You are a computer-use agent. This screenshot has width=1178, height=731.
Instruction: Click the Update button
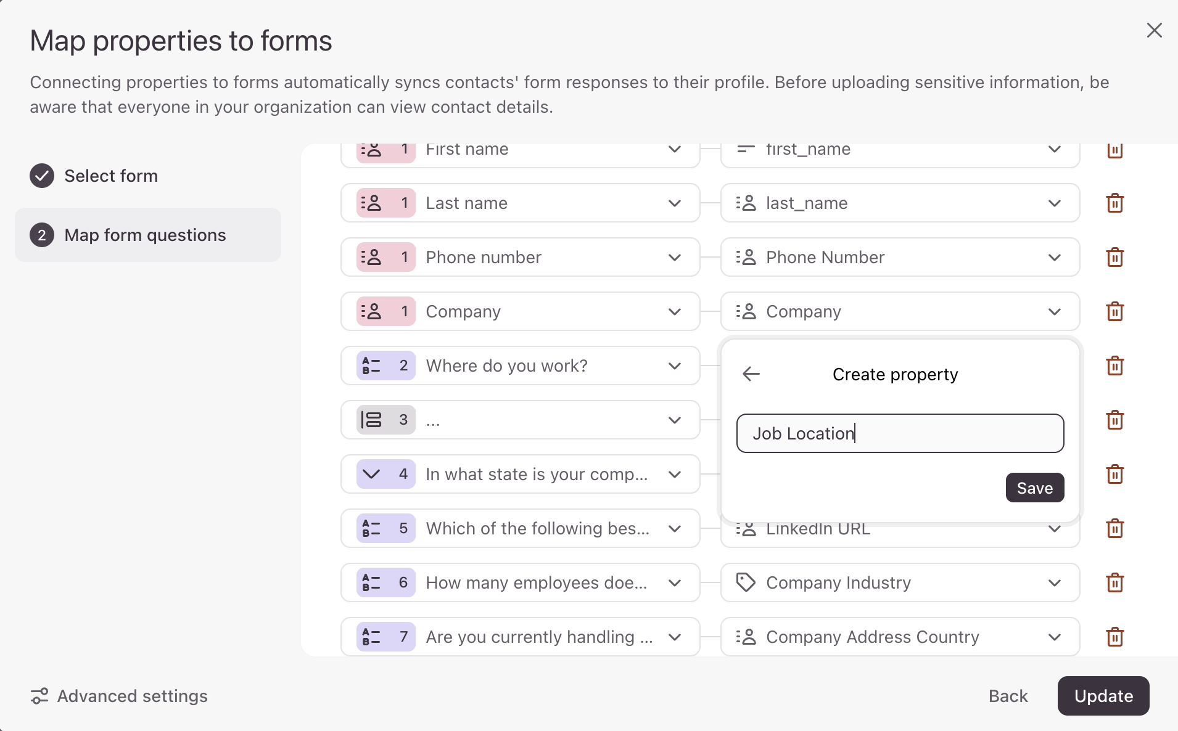pos(1103,696)
